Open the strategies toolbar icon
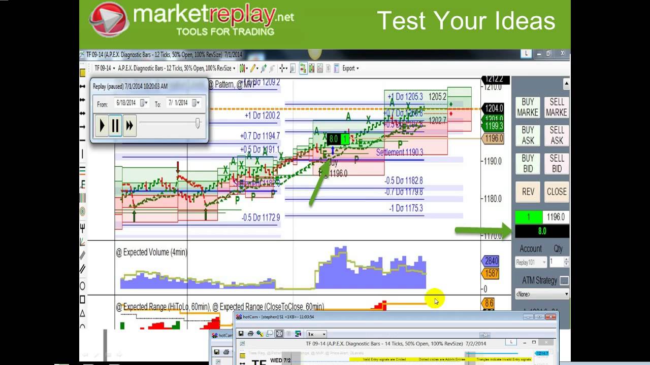The height and width of the screenshot is (365, 650). 328,68
